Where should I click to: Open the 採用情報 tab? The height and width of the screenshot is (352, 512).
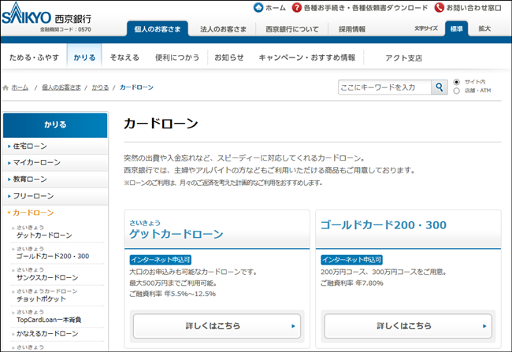(x=352, y=29)
